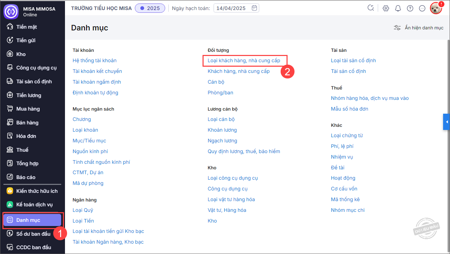450x254 pixels.
Task: Open the Chương link
Action: pyautogui.click(x=82, y=119)
